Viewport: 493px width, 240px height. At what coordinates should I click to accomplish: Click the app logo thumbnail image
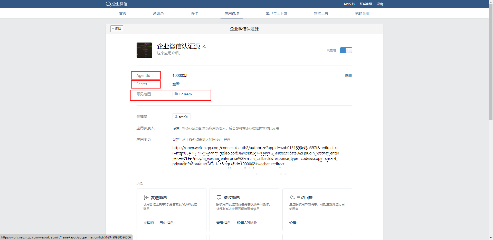click(x=144, y=50)
